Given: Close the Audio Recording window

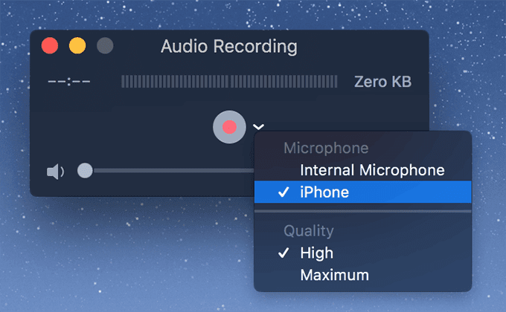Looking at the screenshot, I should pos(50,45).
